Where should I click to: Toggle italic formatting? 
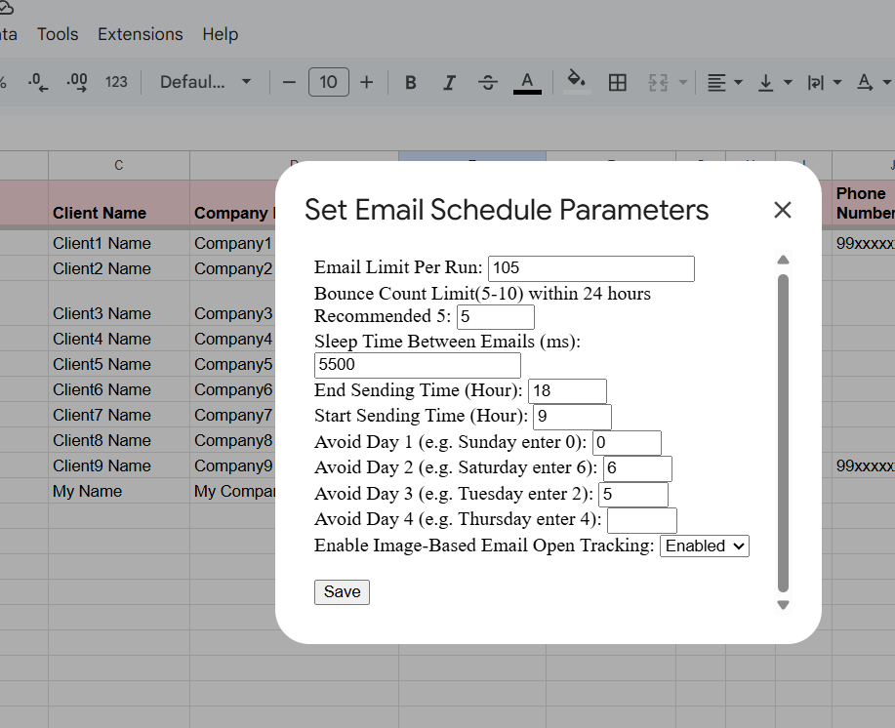pos(449,83)
